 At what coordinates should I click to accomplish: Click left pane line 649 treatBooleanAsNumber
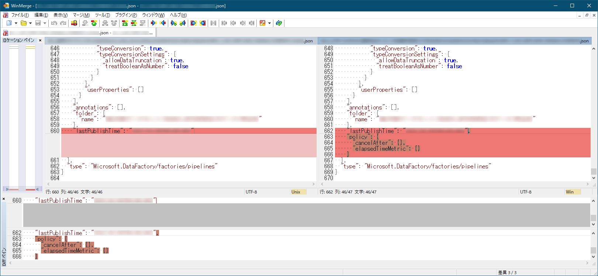[x=146, y=66]
